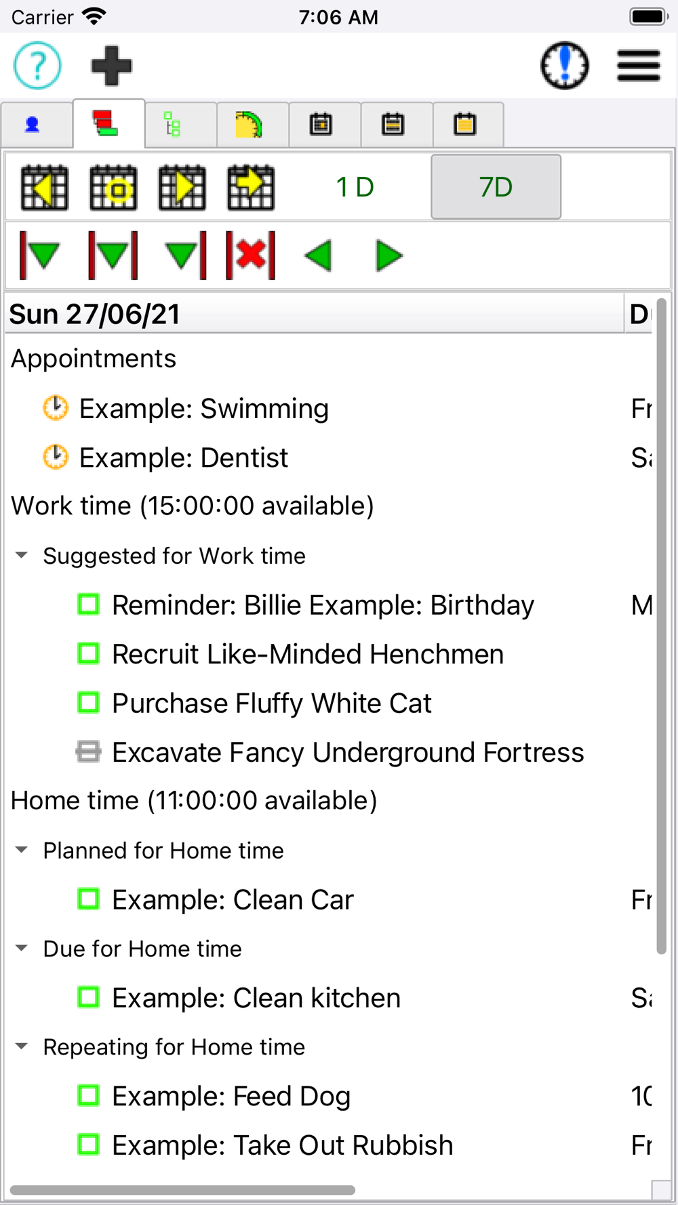Image resolution: width=678 pixels, height=1205 pixels.
Task: Open the exclamation alert clock icon
Action: point(564,66)
